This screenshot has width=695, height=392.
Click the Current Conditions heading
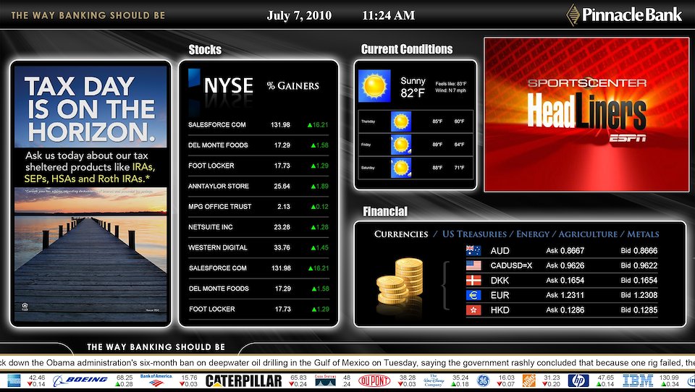tap(407, 49)
